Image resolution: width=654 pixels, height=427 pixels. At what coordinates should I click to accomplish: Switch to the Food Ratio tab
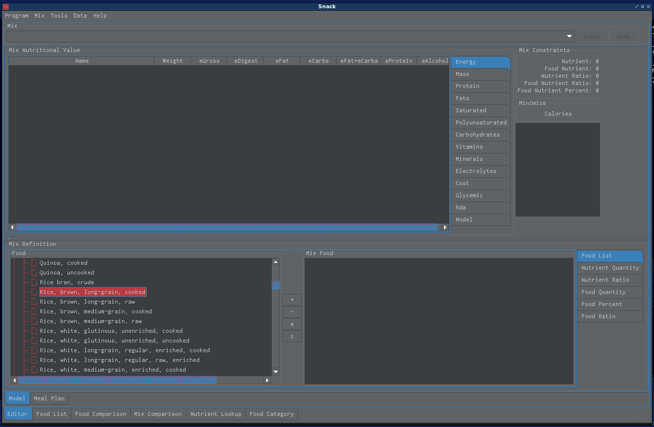610,316
